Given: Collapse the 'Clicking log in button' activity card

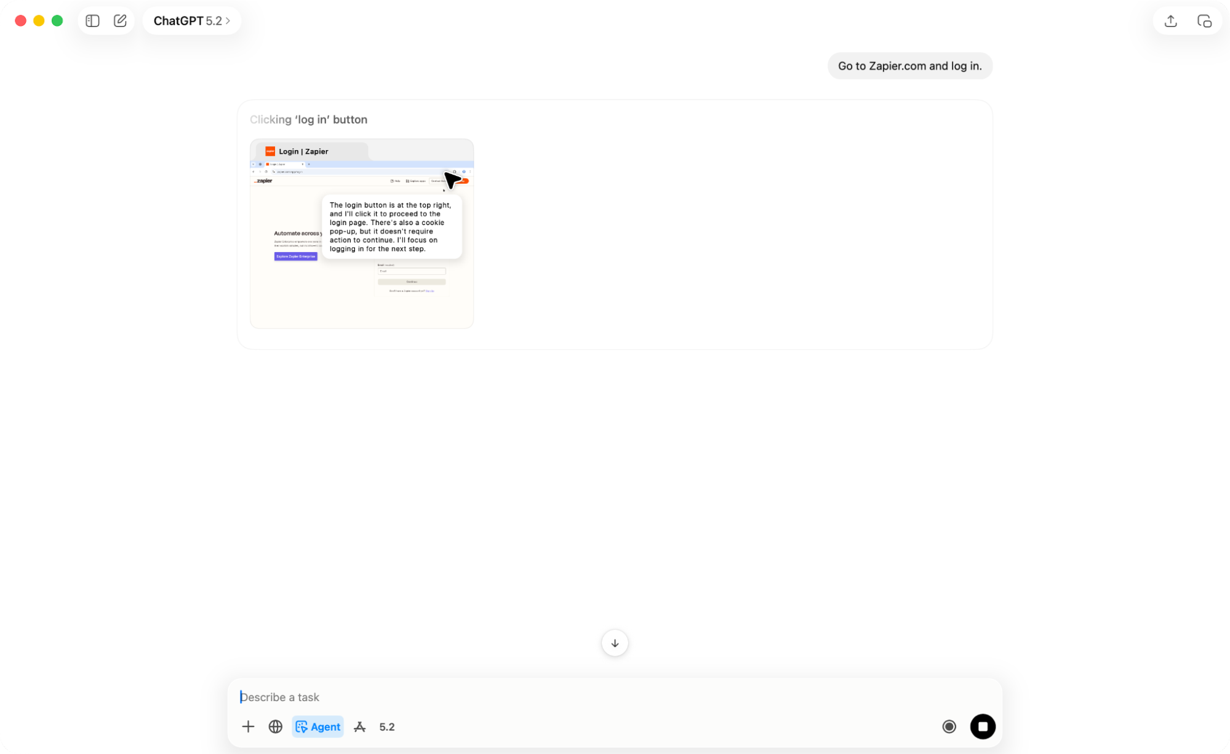Looking at the screenshot, I should pos(308,119).
